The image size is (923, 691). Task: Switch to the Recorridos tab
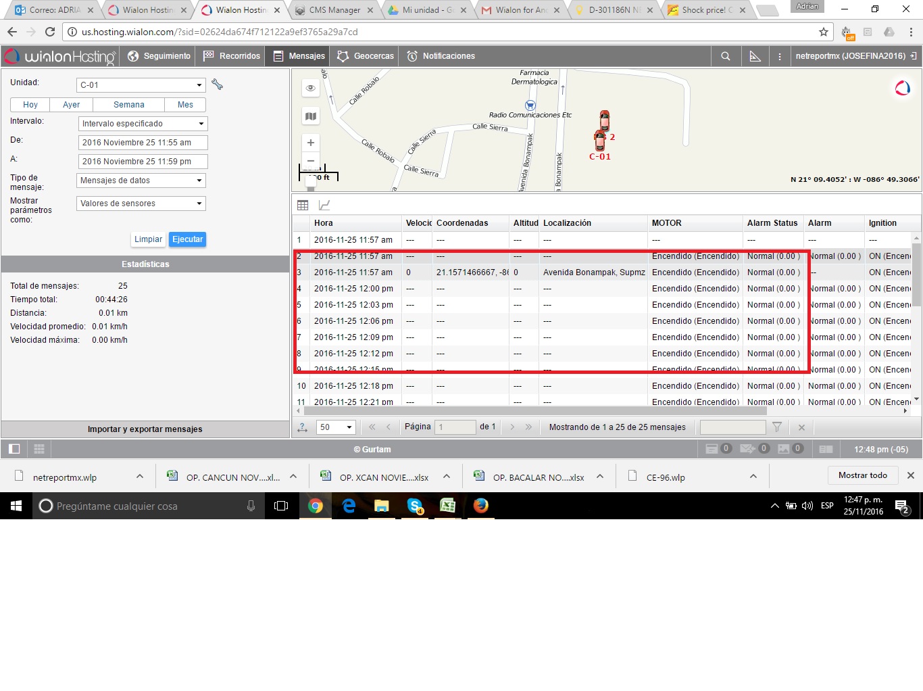[x=232, y=56]
